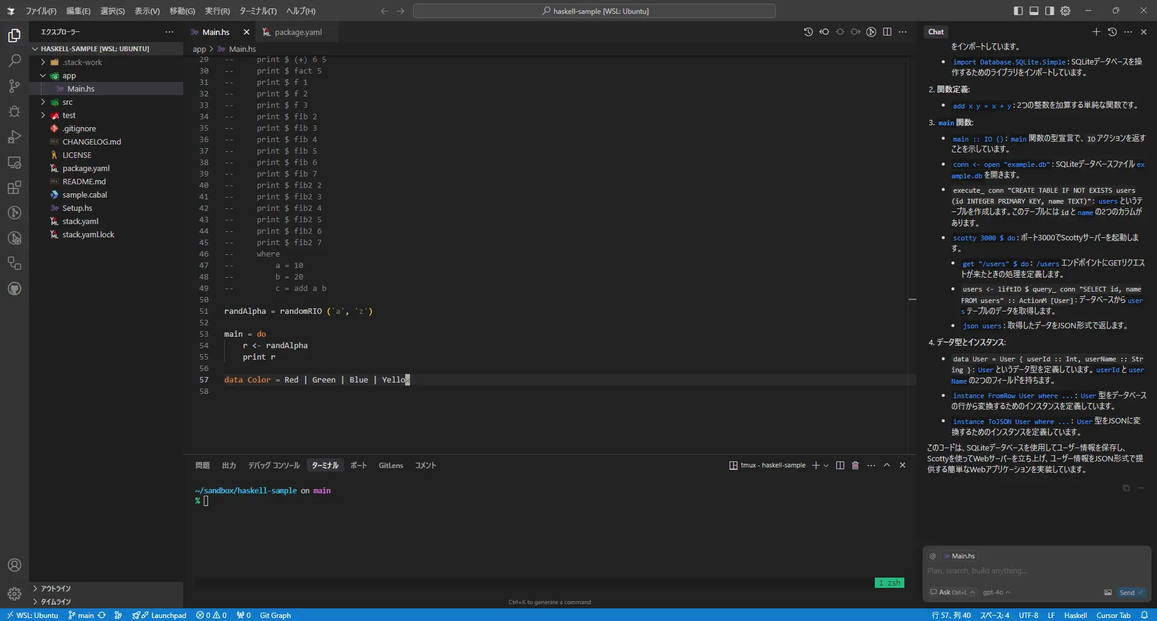Image resolution: width=1157 pixels, height=621 pixels.
Task: Expand the src folder
Action: [68, 102]
